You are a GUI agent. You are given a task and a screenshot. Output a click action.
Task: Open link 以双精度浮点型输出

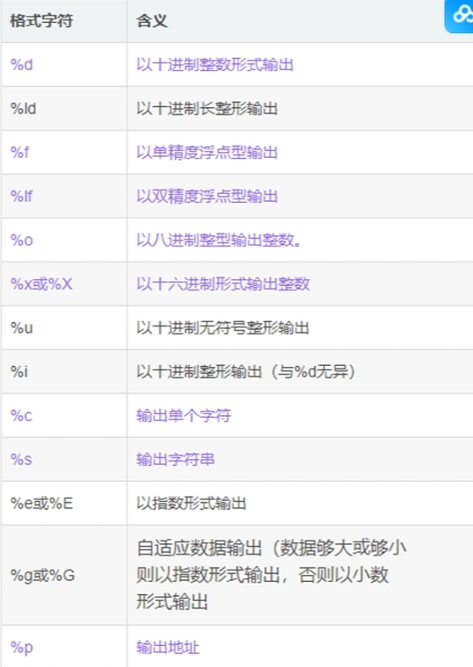pos(207,196)
